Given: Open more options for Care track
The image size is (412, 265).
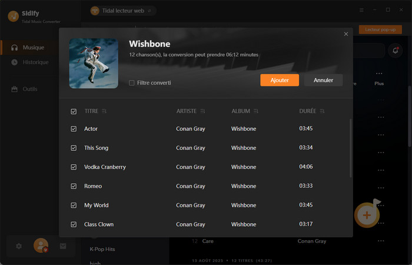Looking at the screenshot, I should tap(380, 241).
